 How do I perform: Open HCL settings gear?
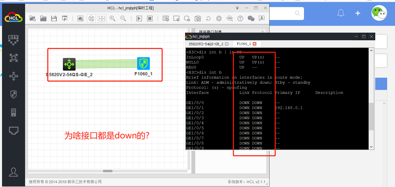pyautogui.click(x=219, y=18)
